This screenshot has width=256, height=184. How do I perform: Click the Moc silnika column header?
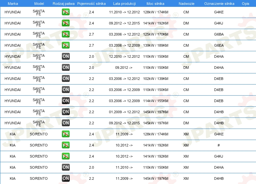pyautogui.click(x=155, y=3)
